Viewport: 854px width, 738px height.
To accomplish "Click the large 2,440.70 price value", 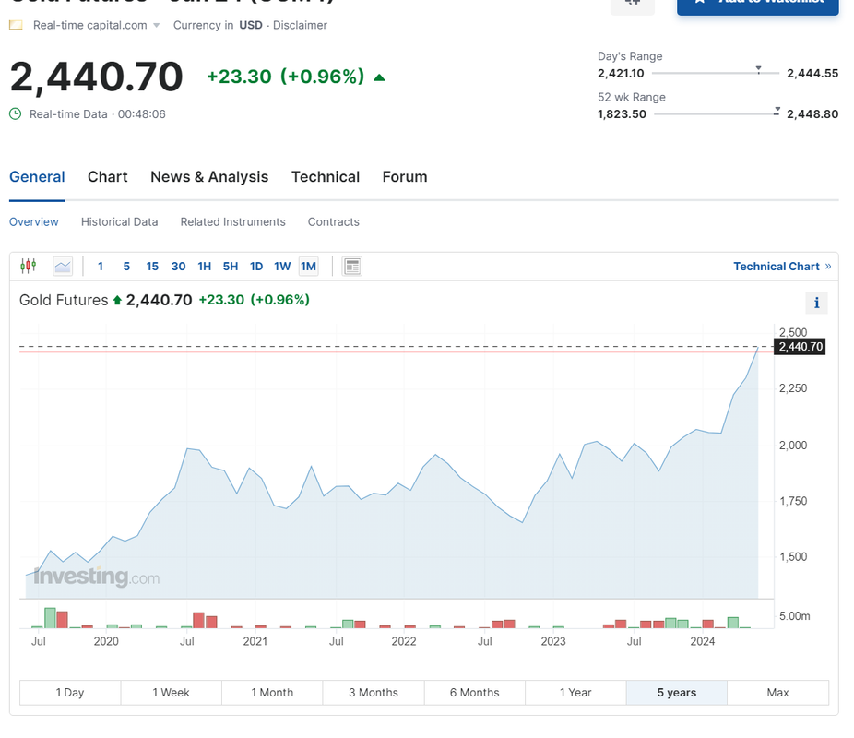I will [x=97, y=77].
